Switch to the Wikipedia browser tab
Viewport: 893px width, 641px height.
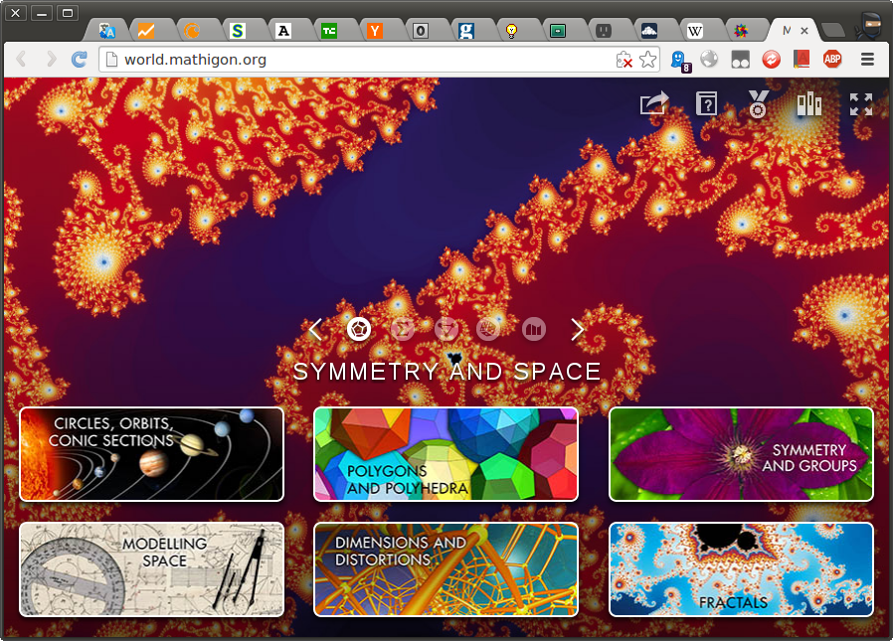tap(695, 31)
